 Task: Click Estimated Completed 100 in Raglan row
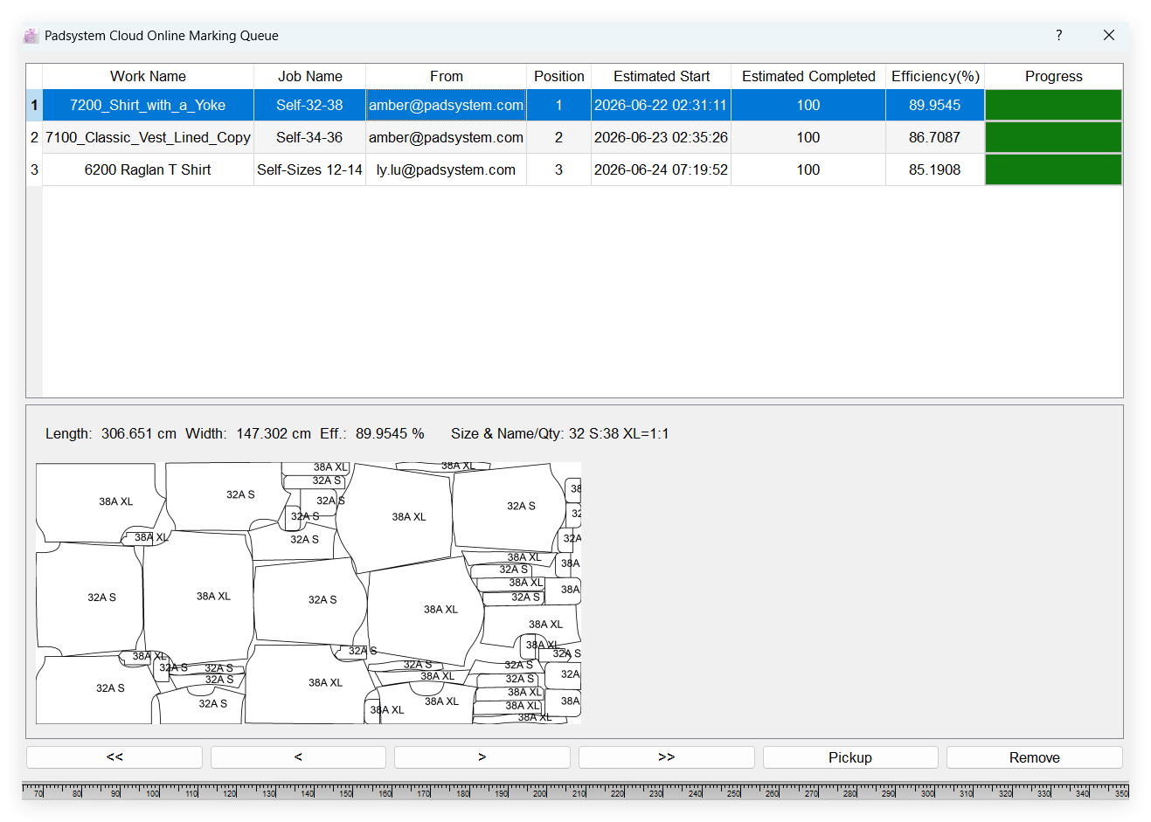tap(808, 169)
